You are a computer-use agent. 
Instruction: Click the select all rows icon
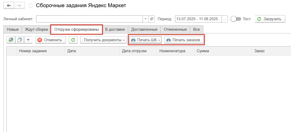11,40
